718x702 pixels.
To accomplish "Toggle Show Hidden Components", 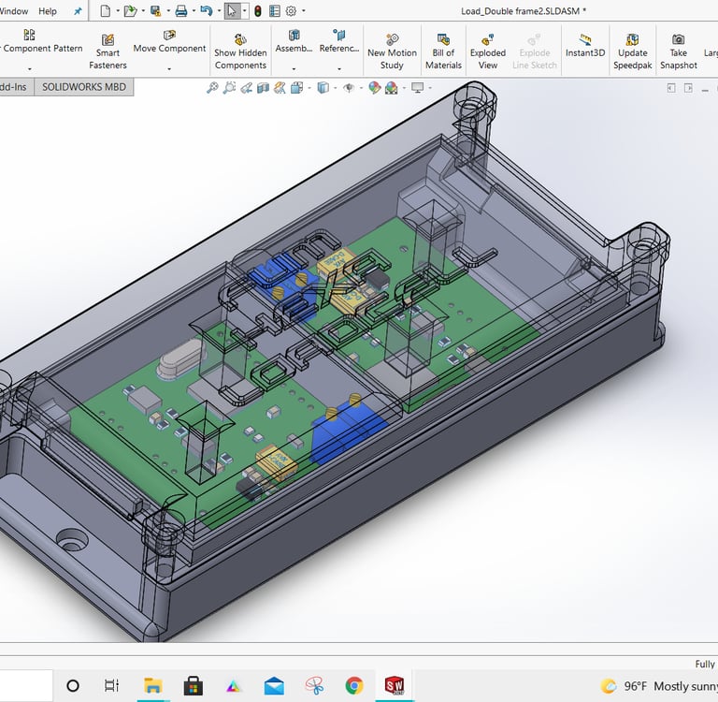I will click(x=240, y=51).
